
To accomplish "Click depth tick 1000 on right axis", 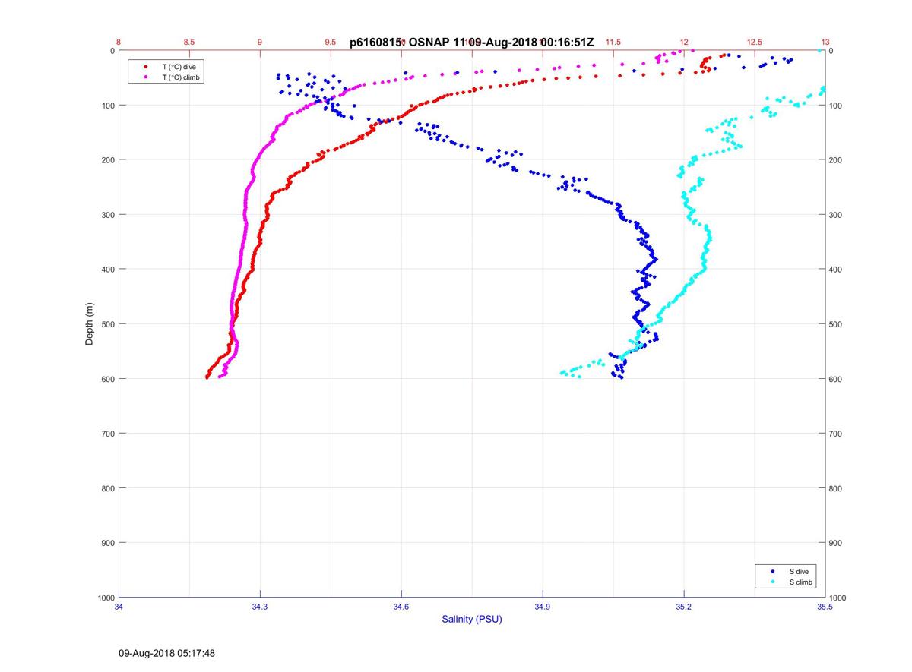I will click(838, 598).
